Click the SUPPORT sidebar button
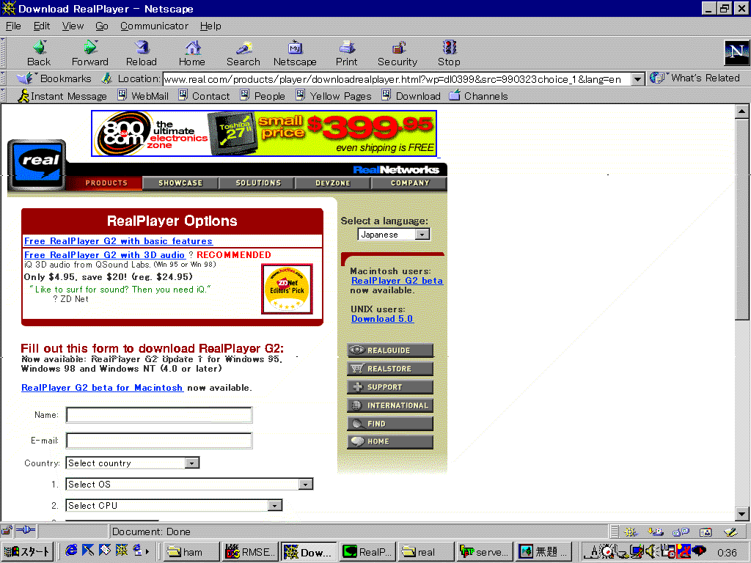Image resolution: width=751 pixels, height=563 pixels. [x=390, y=386]
